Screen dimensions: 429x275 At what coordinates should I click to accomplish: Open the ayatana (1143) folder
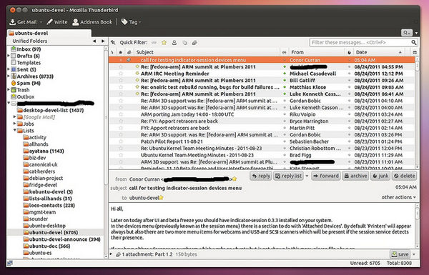[44, 151]
